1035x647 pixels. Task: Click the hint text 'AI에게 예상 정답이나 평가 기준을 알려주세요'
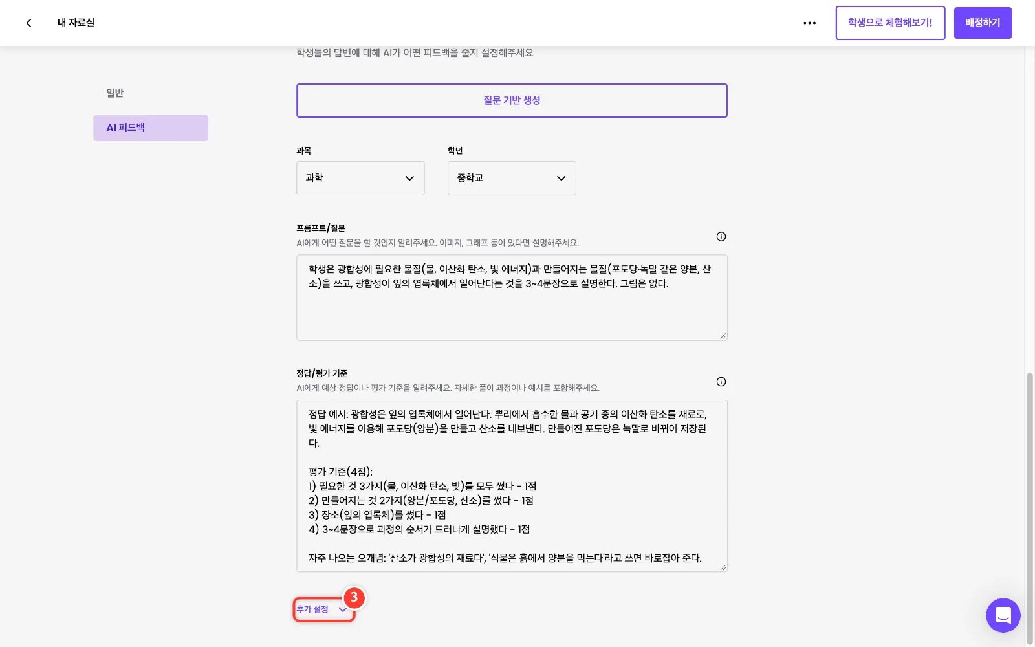[374, 388]
